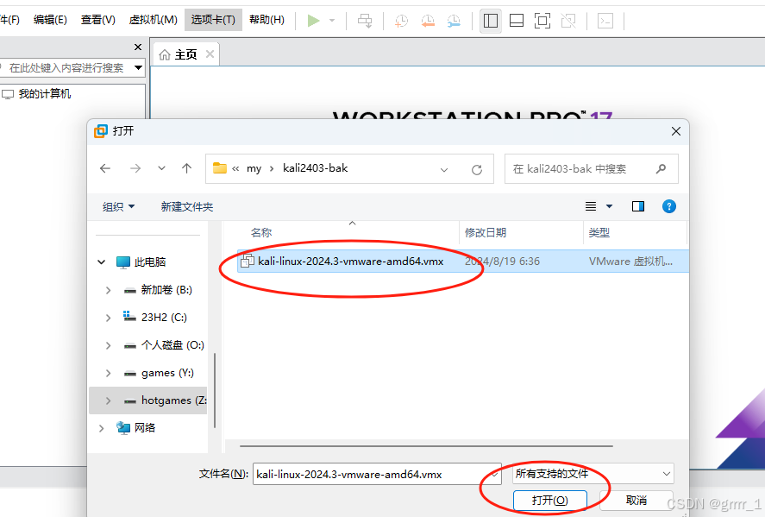Toggle the show library sidebar icon
Image resolution: width=765 pixels, height=517 pixels.
click(x=491, y=21)
